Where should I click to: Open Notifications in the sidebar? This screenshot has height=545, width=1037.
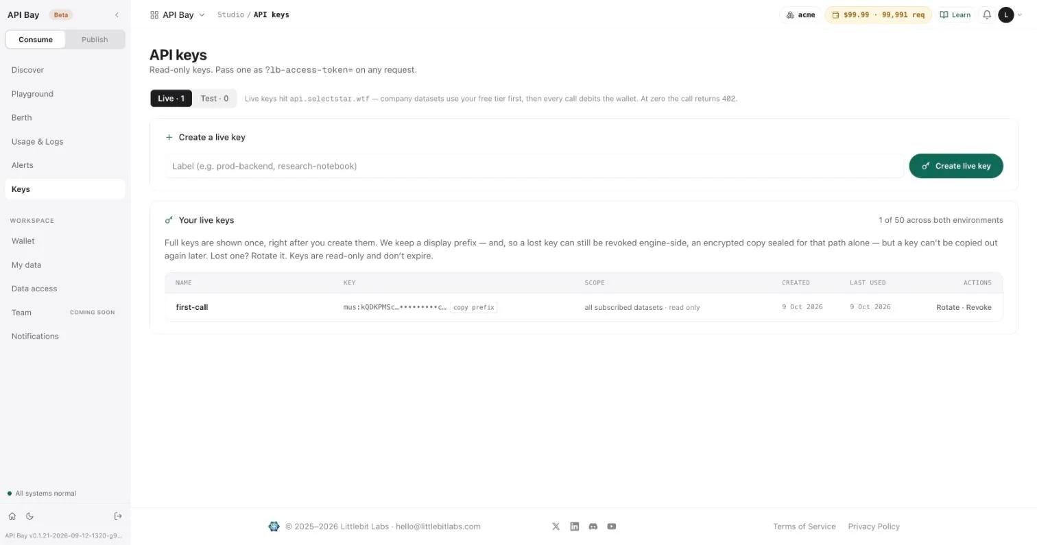pos(65,337)
